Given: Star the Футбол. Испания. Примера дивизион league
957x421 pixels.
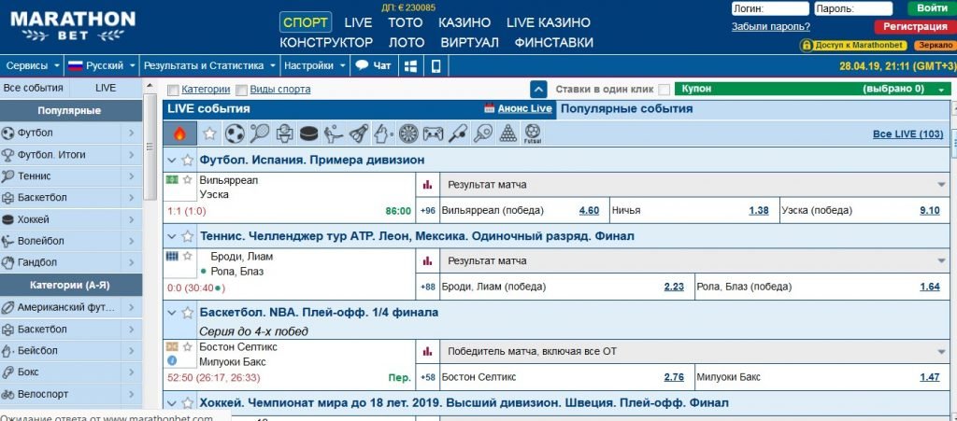Looking at the screenshot, I should tap(187, 161).
